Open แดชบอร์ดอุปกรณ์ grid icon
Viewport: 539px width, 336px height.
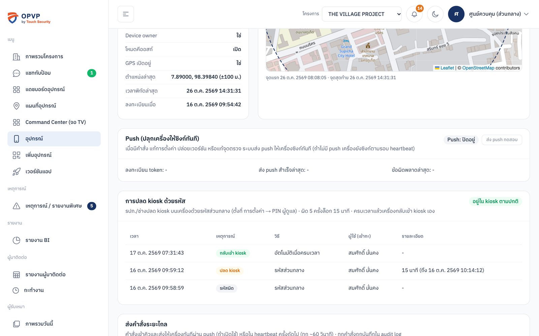(x=17, y=90)
